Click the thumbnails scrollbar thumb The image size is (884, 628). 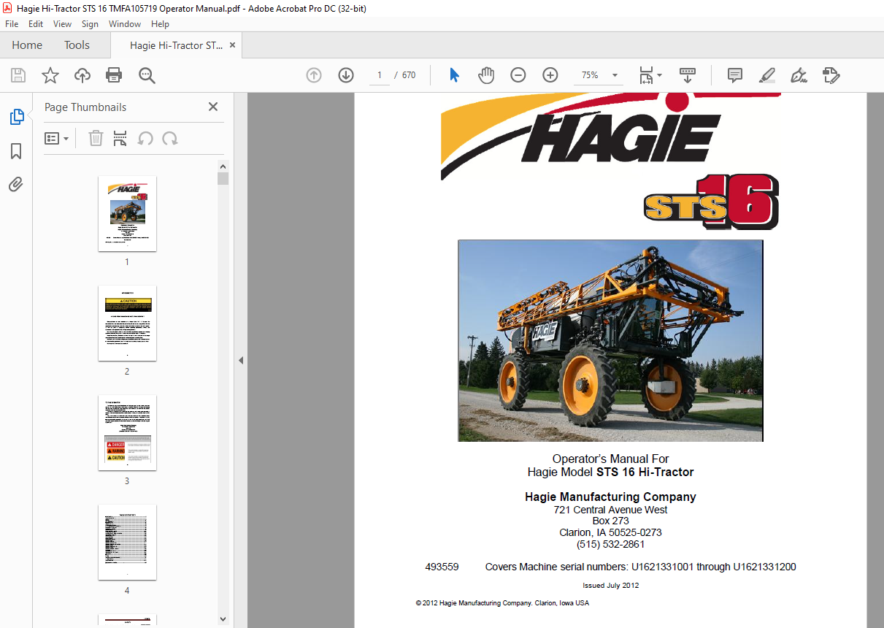223,178
